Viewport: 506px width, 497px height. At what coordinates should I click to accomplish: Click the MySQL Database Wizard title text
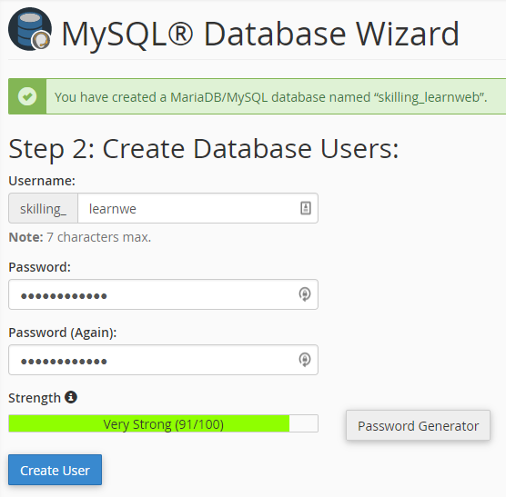260,35
